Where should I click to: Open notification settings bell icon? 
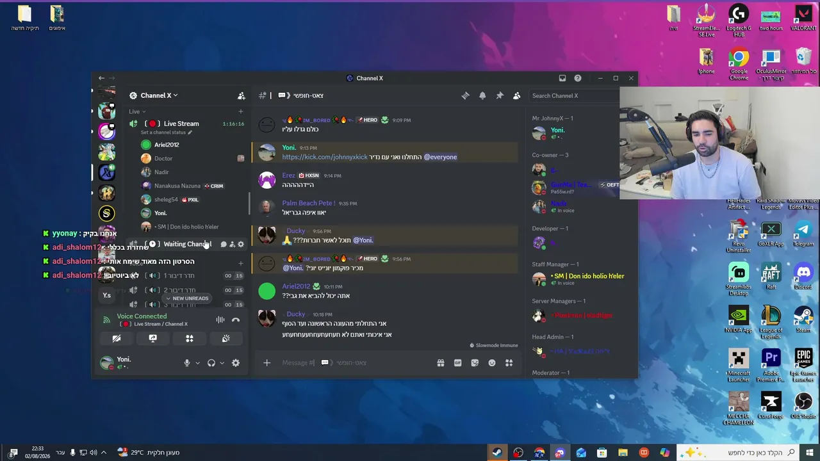pyautogui.click(x=482, y=95)
